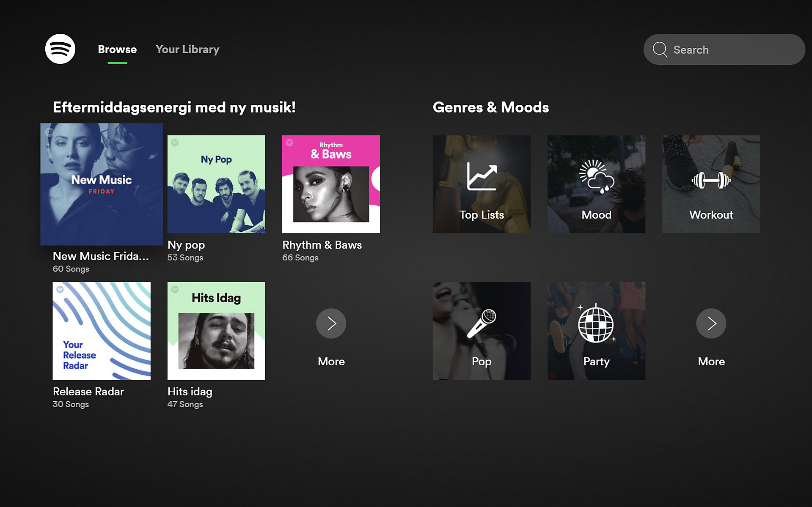This screenshot has height=507, width=812.
Task: Switch to the Browse tab
Action: click(117, 49)
